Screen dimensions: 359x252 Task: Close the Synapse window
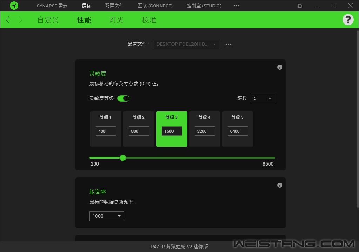(x=350, y=6)
